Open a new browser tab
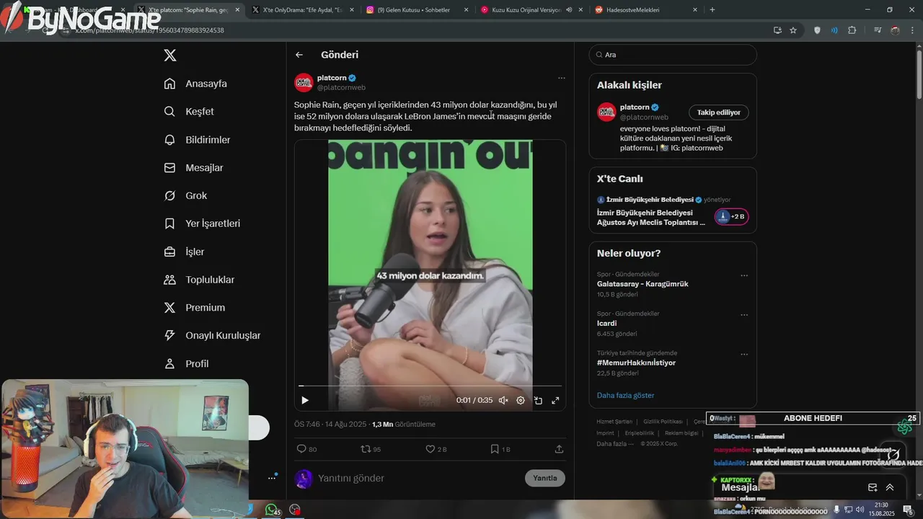Image resolution: width=923 pixels, height=519 pixels. [712, 10]
